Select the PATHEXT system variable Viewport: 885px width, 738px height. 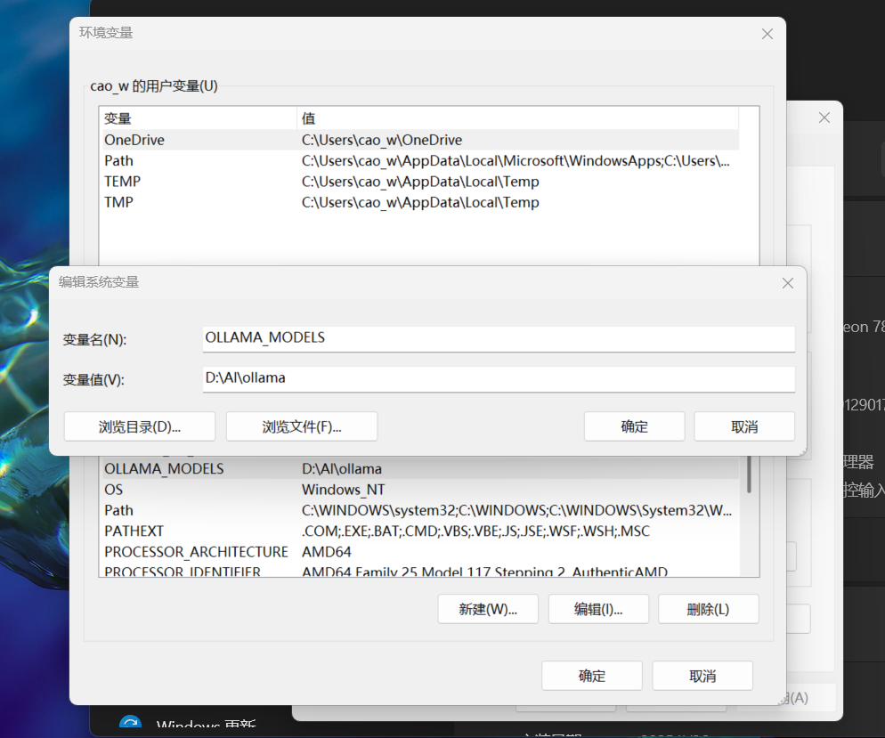click(418, 531)
